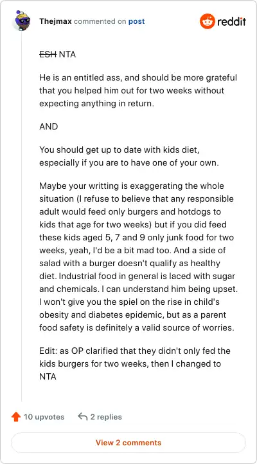Viewport: 257px width, 464px height.
Task: Click the "View 2 comments" button
Action: (x=128, y=443)
